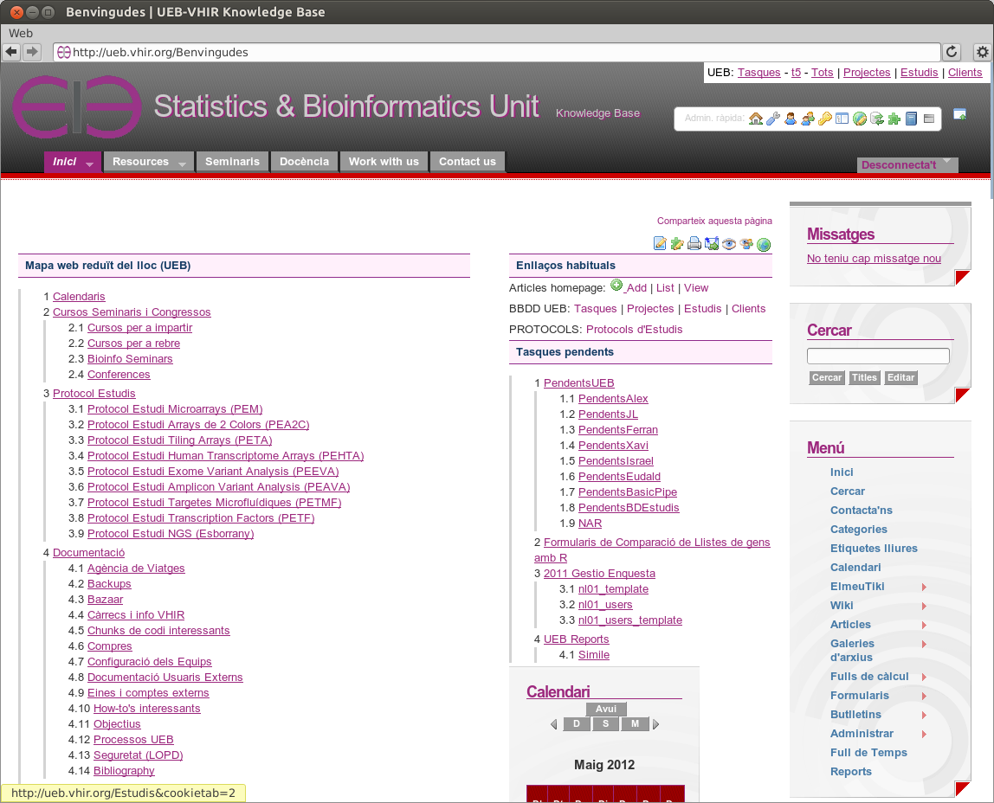Click the home icon in Admin ràpida bar
This screenshot has width=994, height=803.
756,119
